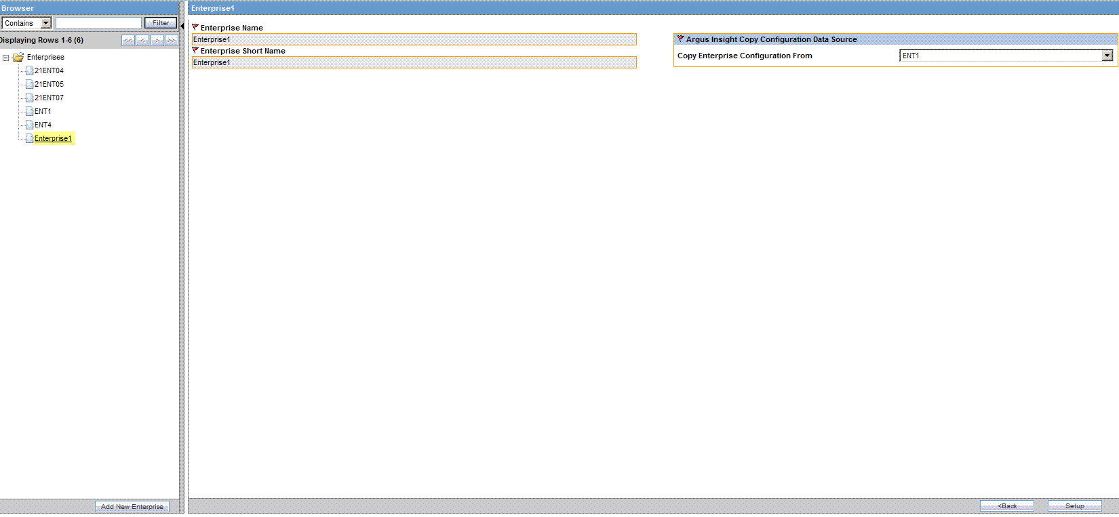Click the document icon beside 21ENT04
The width and height of the screenshot is (1119, 517).
pos(29,70)
